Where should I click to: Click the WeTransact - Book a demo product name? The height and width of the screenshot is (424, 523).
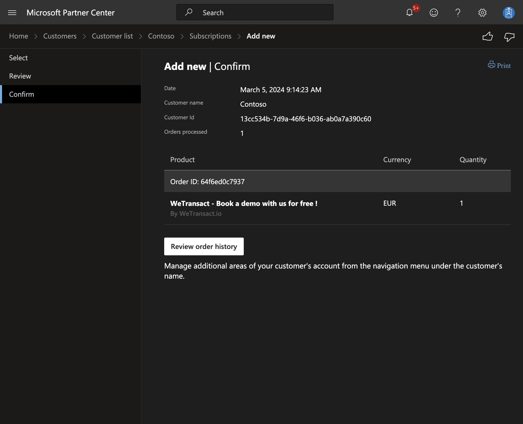pos(244,203)
